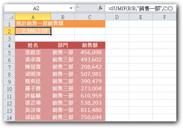Select column F header

[x=164, y=17]
